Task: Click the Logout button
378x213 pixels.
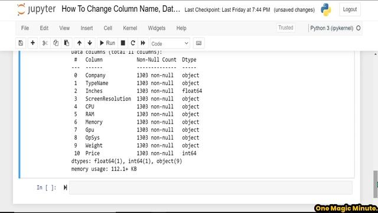Action: 350,9
